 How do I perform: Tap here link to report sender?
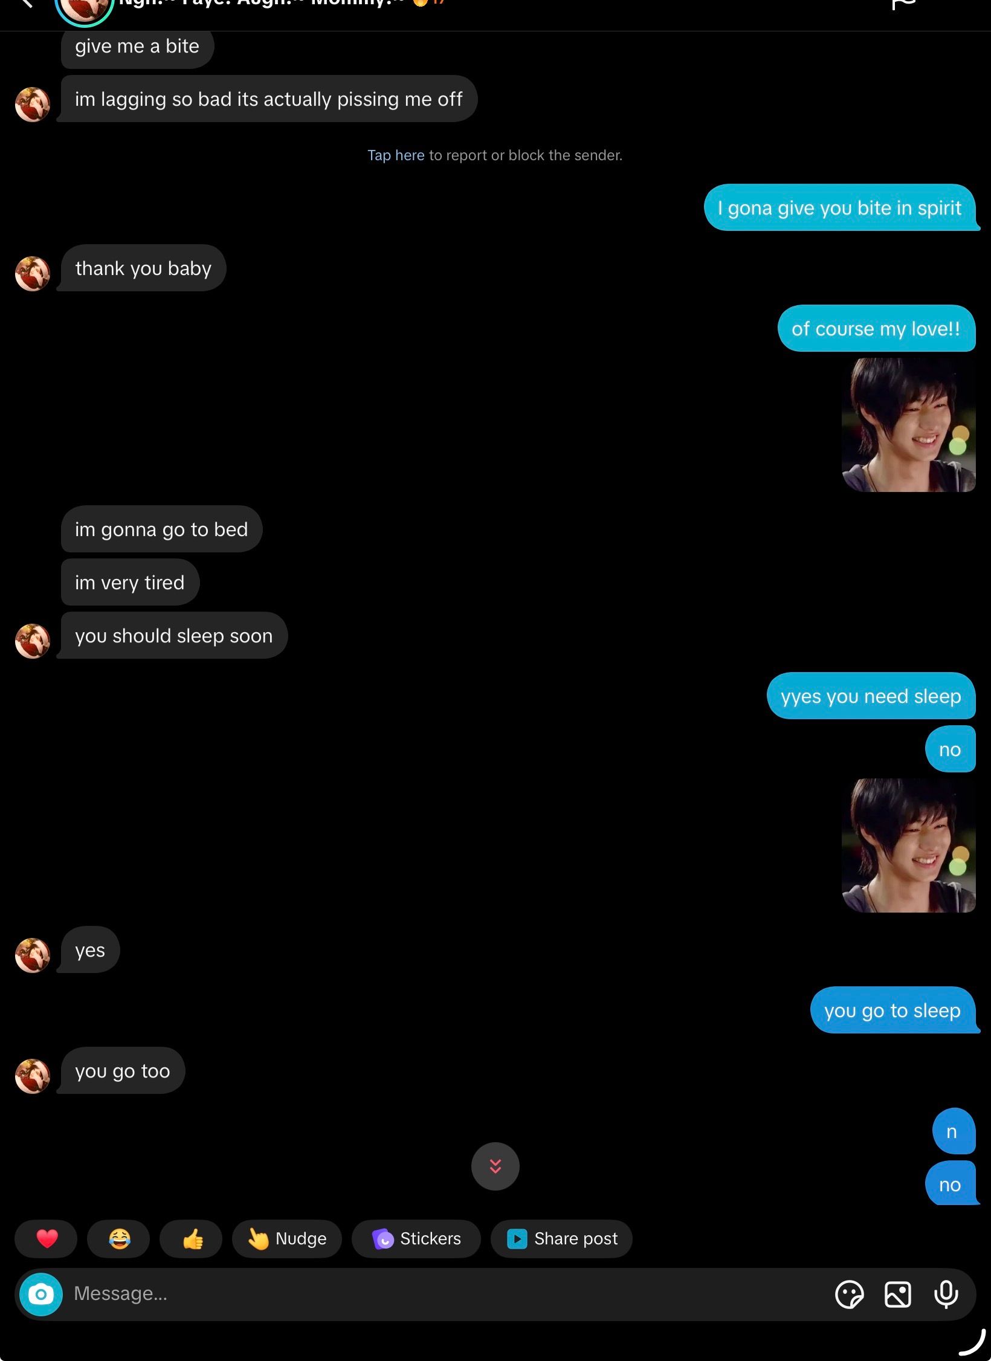[x=396, y=155]
